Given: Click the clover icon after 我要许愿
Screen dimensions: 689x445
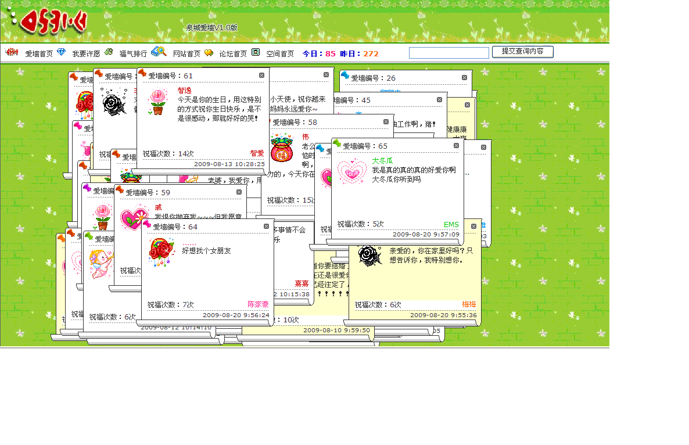Looking at the screenshot, I should pyautogui.click(x=109, y=52).
